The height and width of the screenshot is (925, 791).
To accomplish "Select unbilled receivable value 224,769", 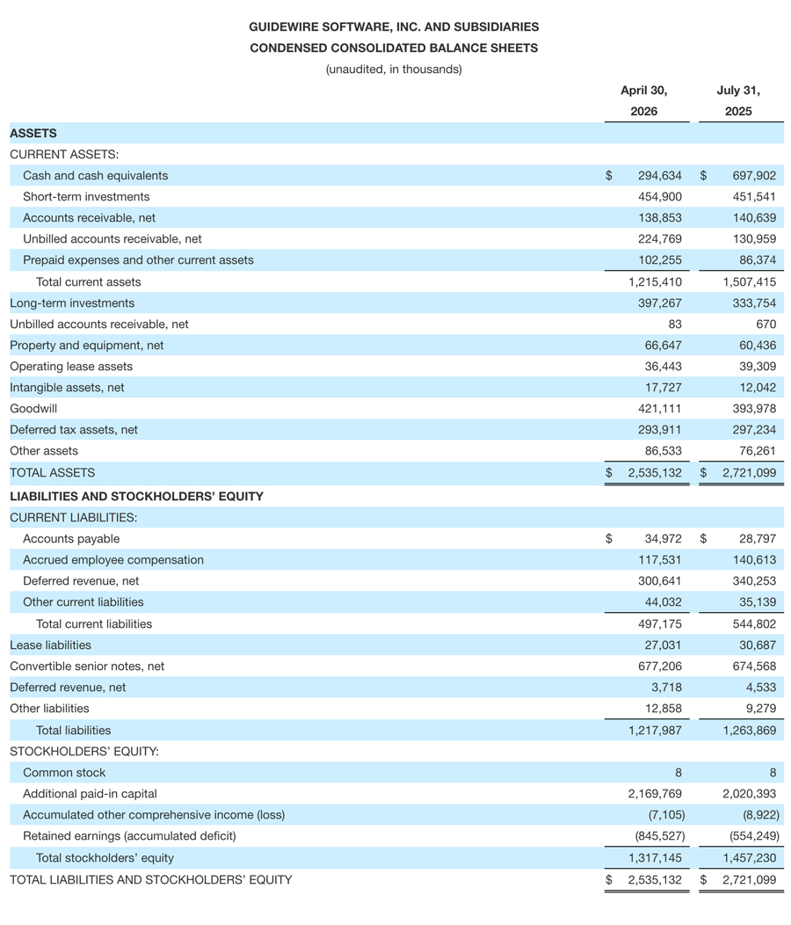I will point(659,239).
